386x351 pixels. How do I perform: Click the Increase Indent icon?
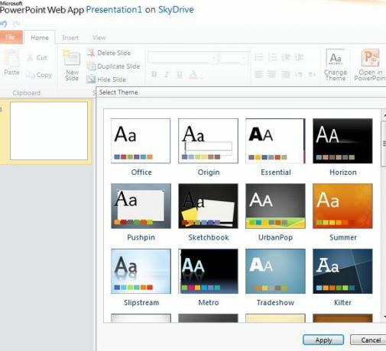[299, 57]
